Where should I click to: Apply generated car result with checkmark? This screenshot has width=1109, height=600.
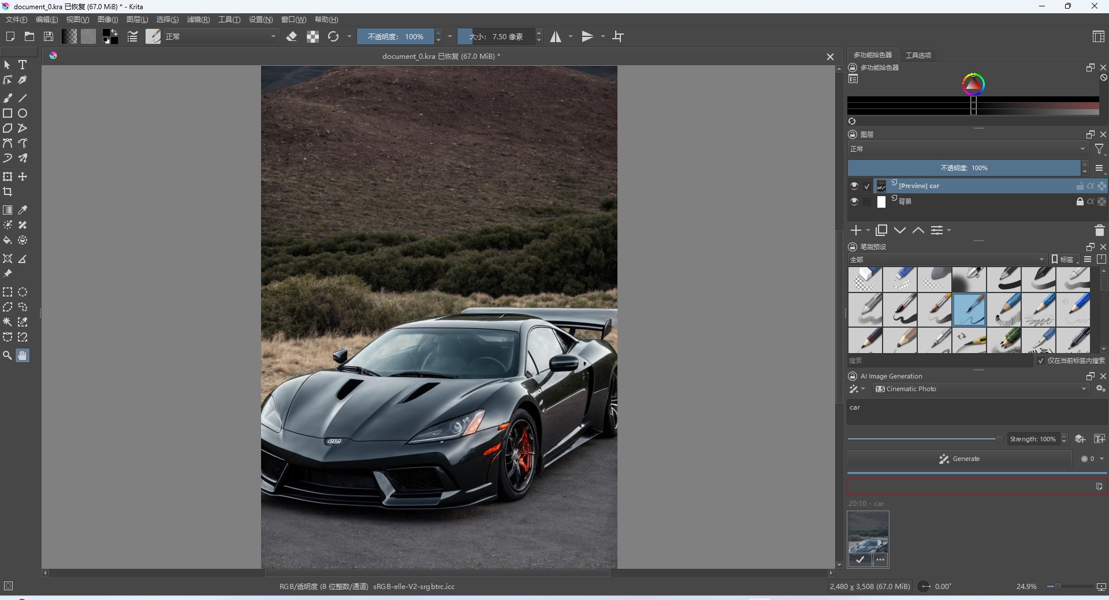[x=860, y=560]
